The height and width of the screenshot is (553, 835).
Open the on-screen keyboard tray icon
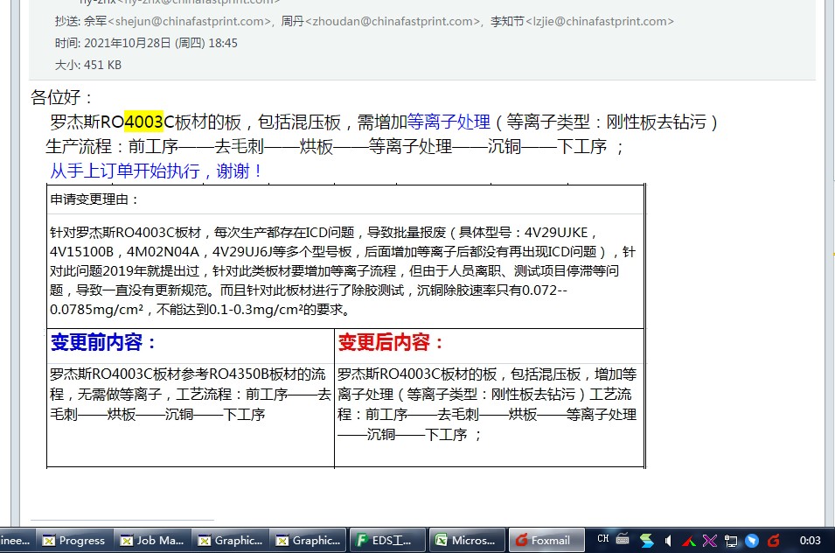point(623,539)
